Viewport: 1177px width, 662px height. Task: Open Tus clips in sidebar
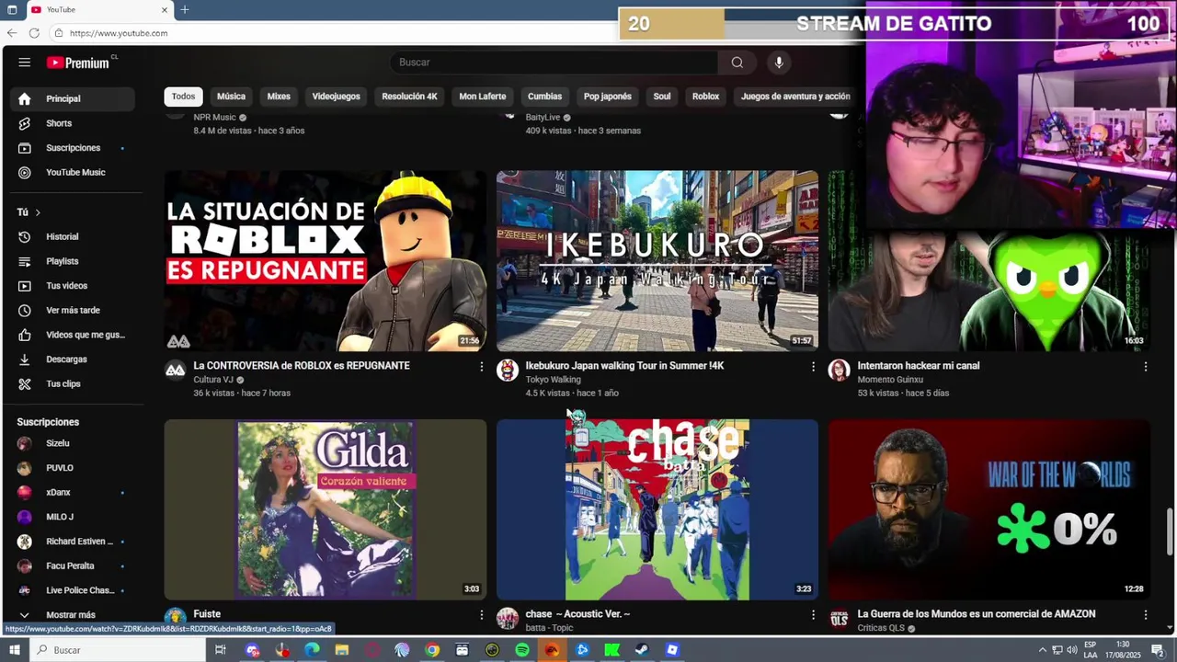(x=74, y=383)
